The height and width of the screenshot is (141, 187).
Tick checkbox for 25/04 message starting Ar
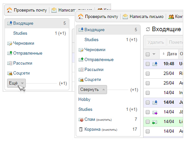pos(148,83)
